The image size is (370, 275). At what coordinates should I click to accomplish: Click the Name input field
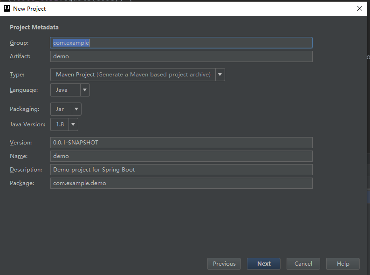coord(181,156)
